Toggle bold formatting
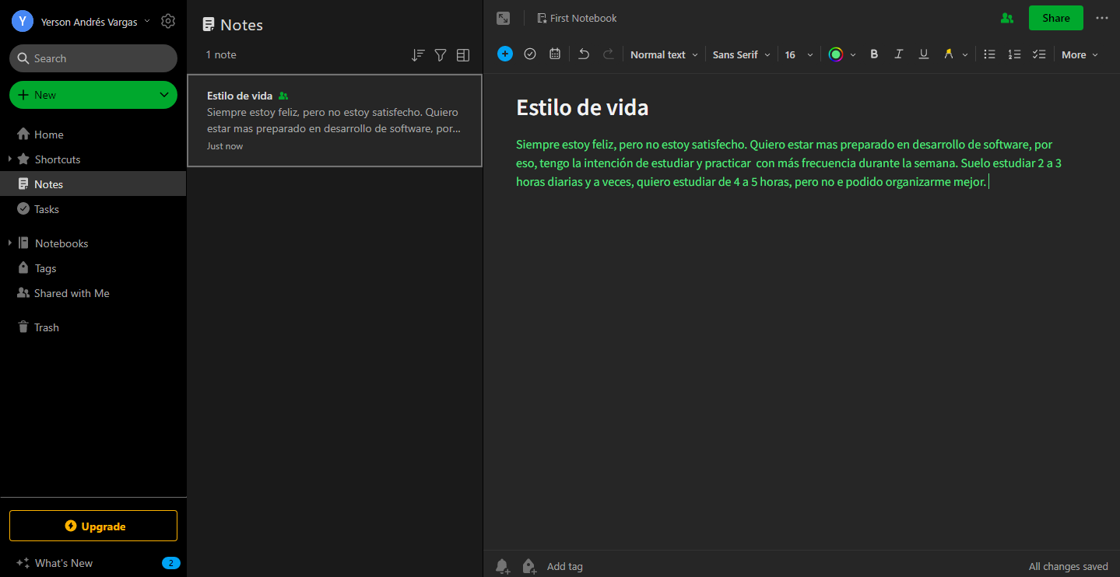The image size is (1120, 577). 874,54
